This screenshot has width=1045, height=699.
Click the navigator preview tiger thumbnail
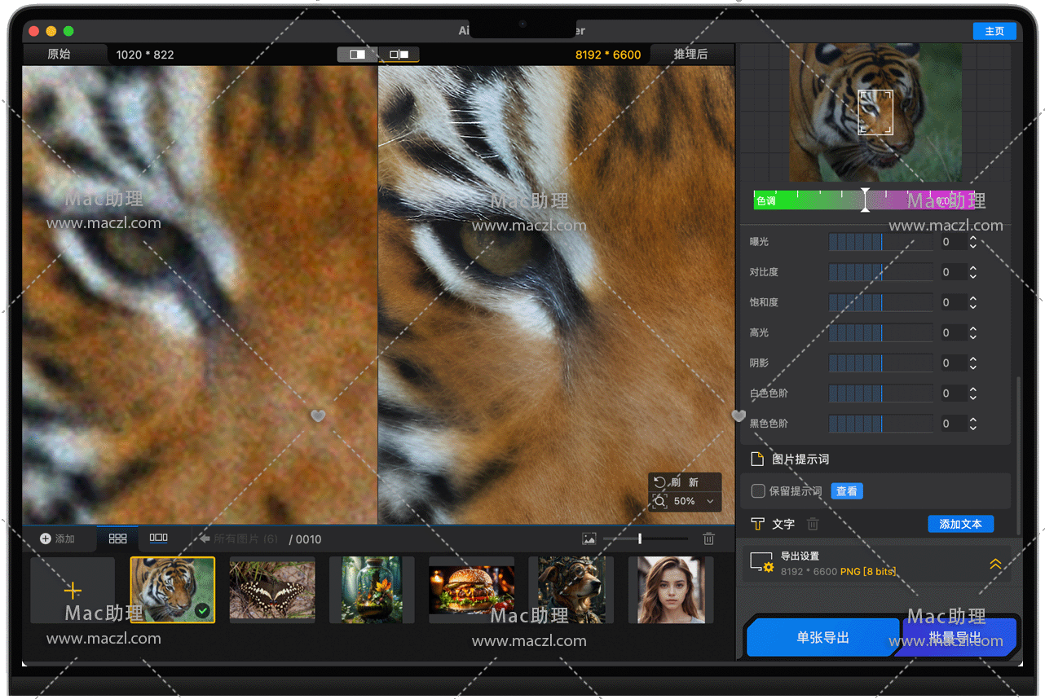[x=875, y=112]
